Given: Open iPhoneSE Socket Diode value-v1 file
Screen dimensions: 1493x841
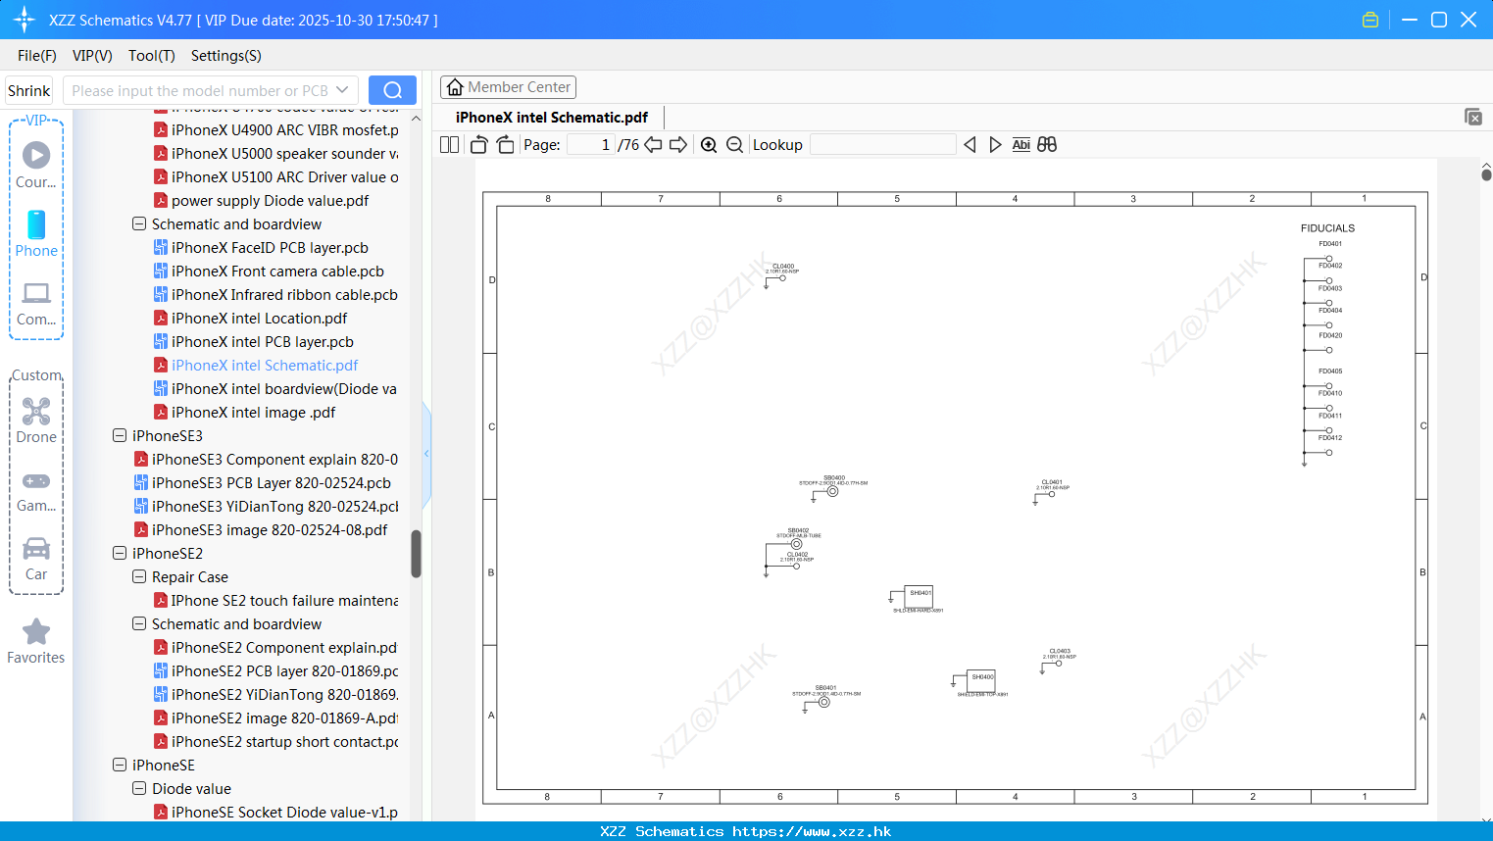Looking at the screenshot, I should (x=284, y=813).
